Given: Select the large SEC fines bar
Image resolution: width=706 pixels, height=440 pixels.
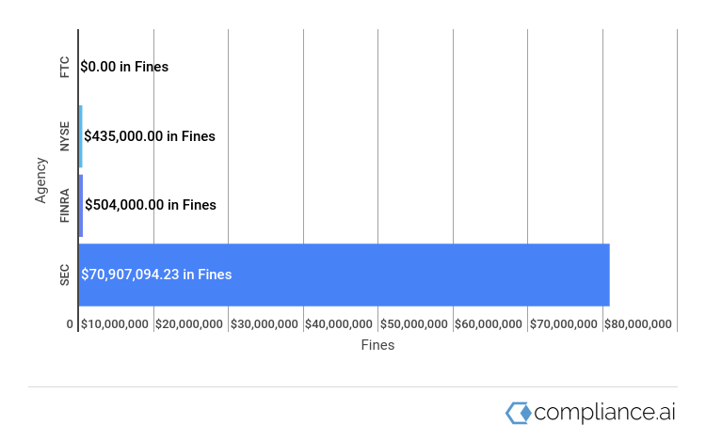Looking at the screenshot, I should coord(344,275).
